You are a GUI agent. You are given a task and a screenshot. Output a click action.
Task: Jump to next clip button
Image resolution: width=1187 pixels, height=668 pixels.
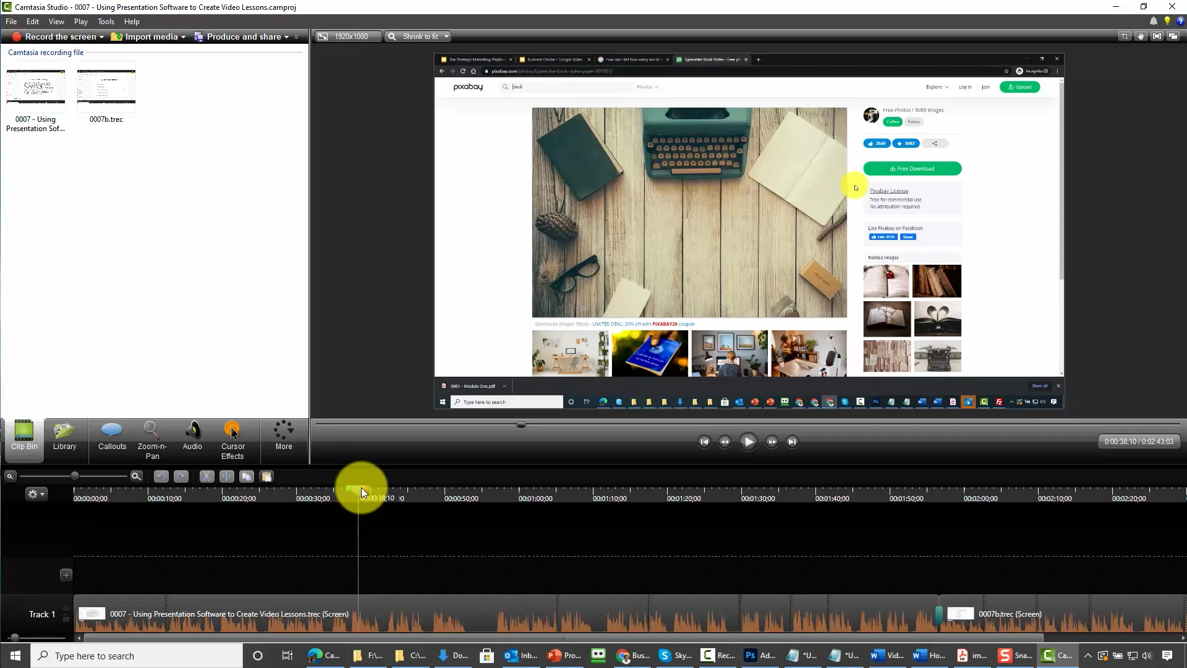coord(792,442)
